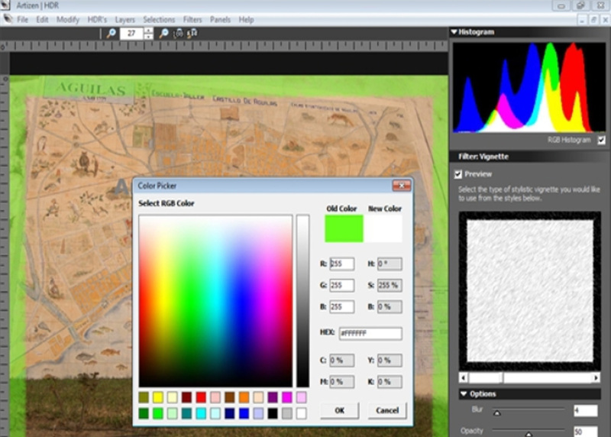Select the gray preset swatch
This screenshot has width=611, height=437.
coord(287,413)
